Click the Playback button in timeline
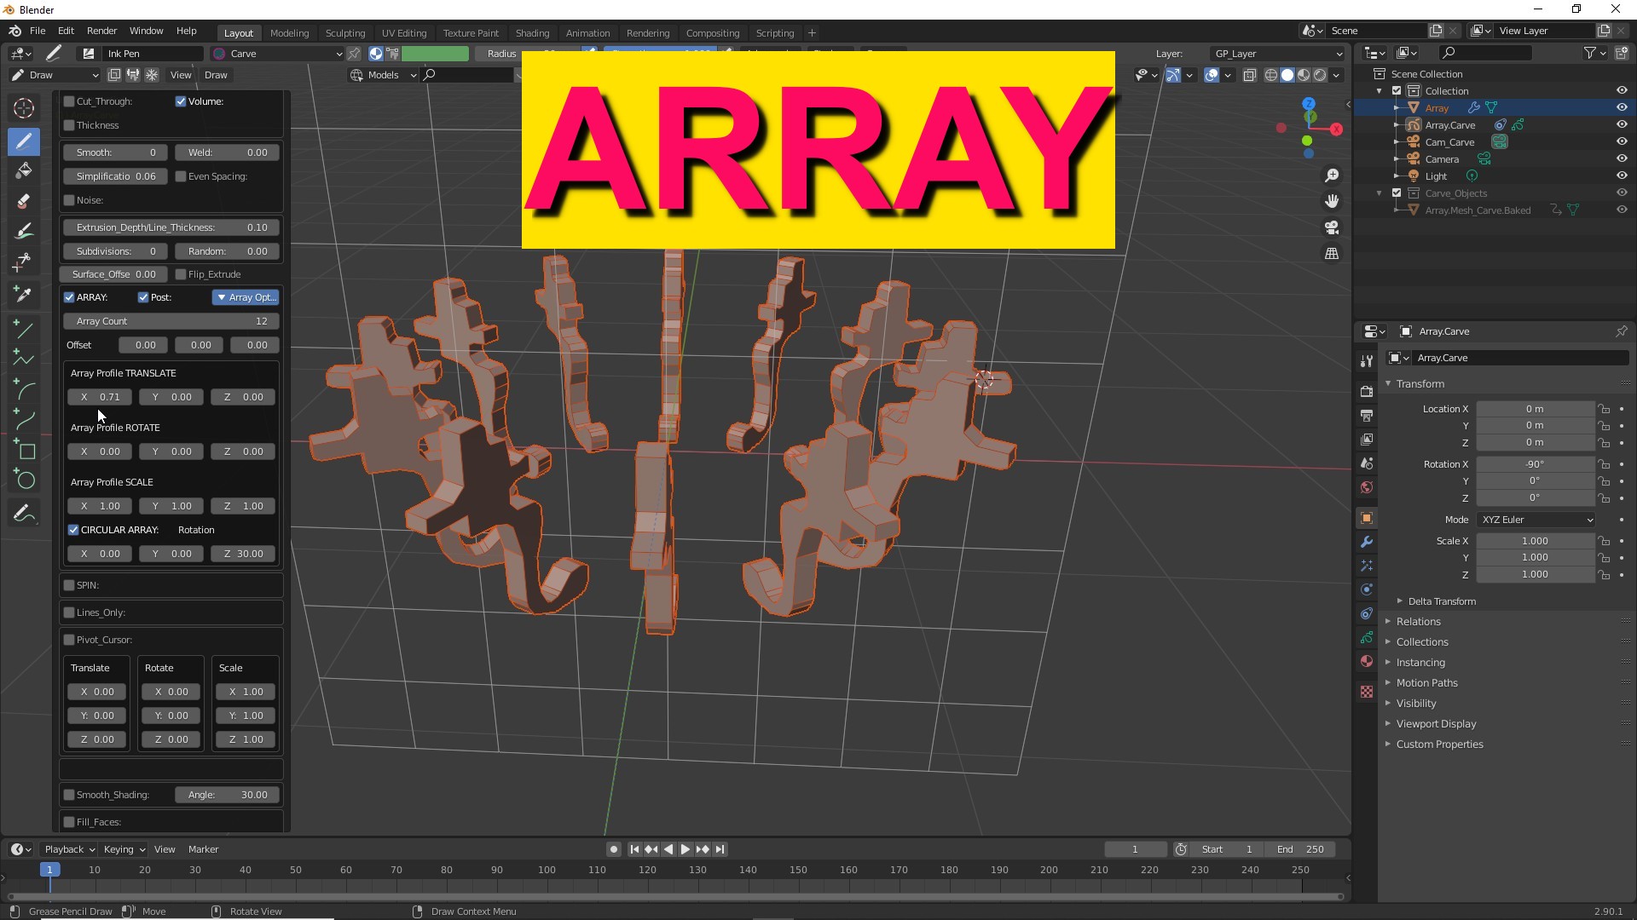Viewport: 1637px width, 920px height. click(x=68, y=849)
